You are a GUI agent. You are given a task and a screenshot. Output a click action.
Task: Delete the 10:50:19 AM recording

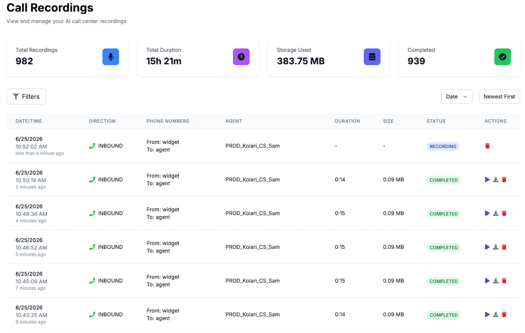[x=504, y=180]
